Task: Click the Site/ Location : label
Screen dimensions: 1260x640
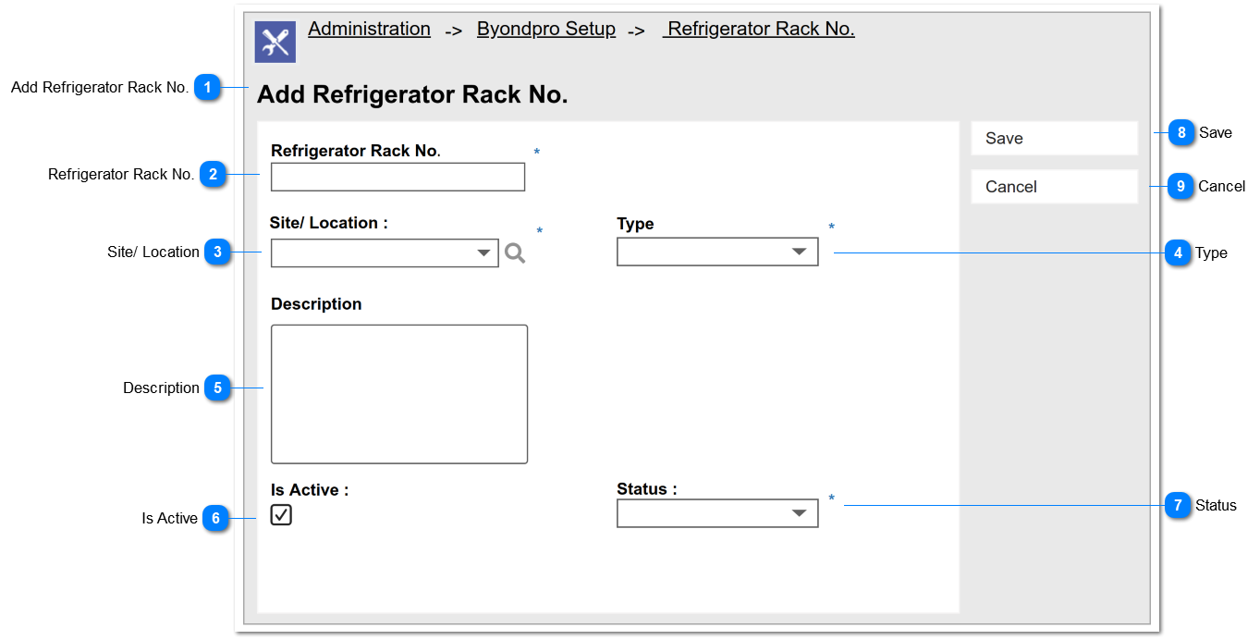Action: [x=329, y=223]
